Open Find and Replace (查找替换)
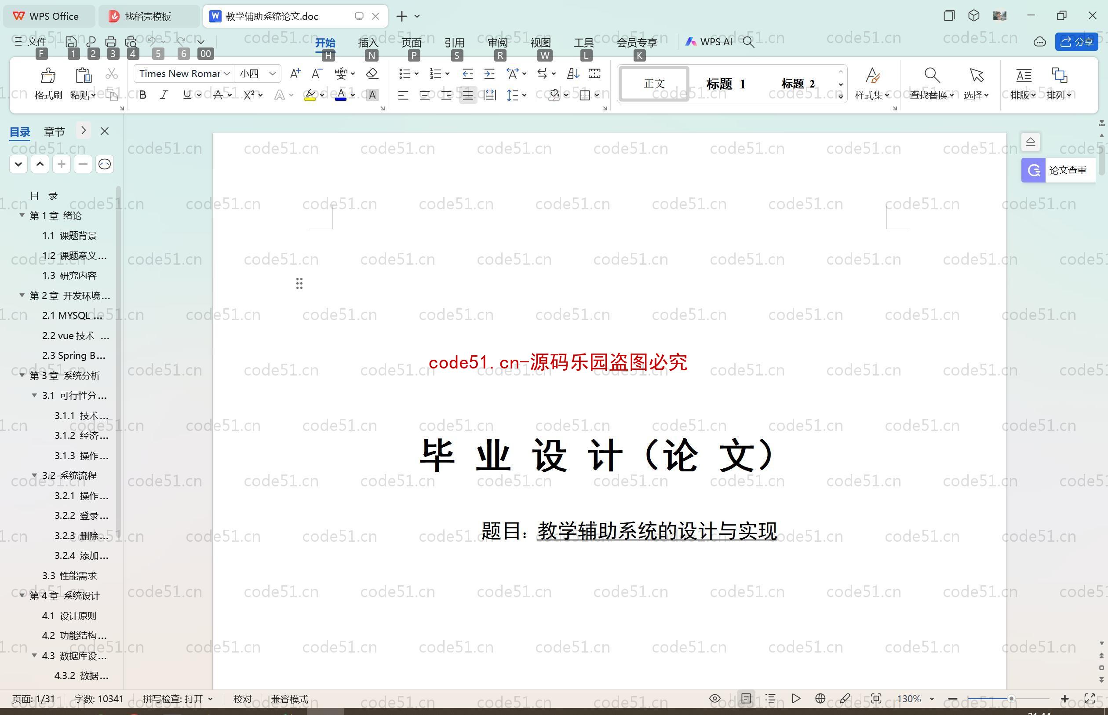The width and height of the screenshot is (1108, 715). pos(932,84)
